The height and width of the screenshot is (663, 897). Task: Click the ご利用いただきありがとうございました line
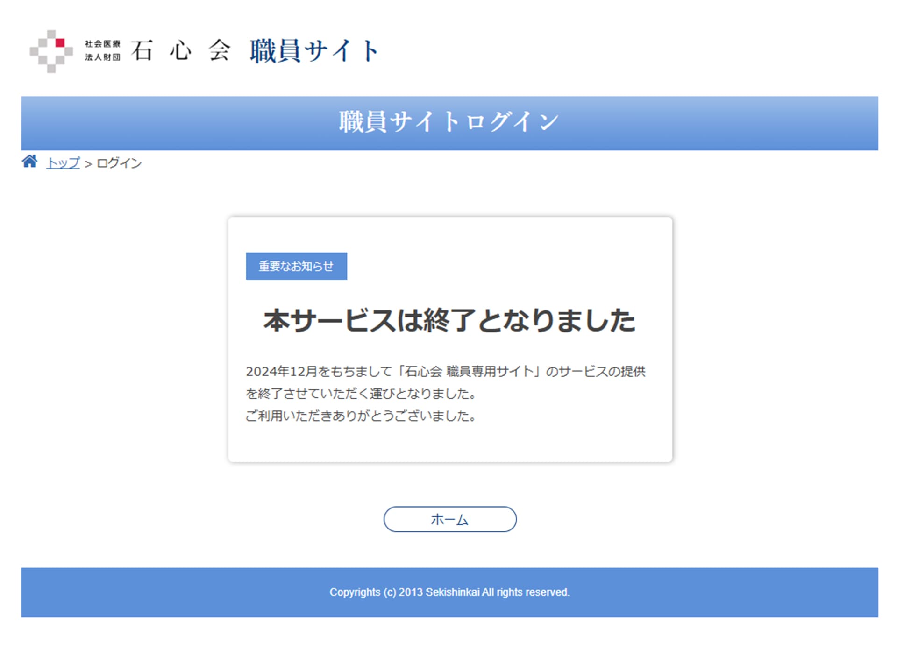(361, 416)
